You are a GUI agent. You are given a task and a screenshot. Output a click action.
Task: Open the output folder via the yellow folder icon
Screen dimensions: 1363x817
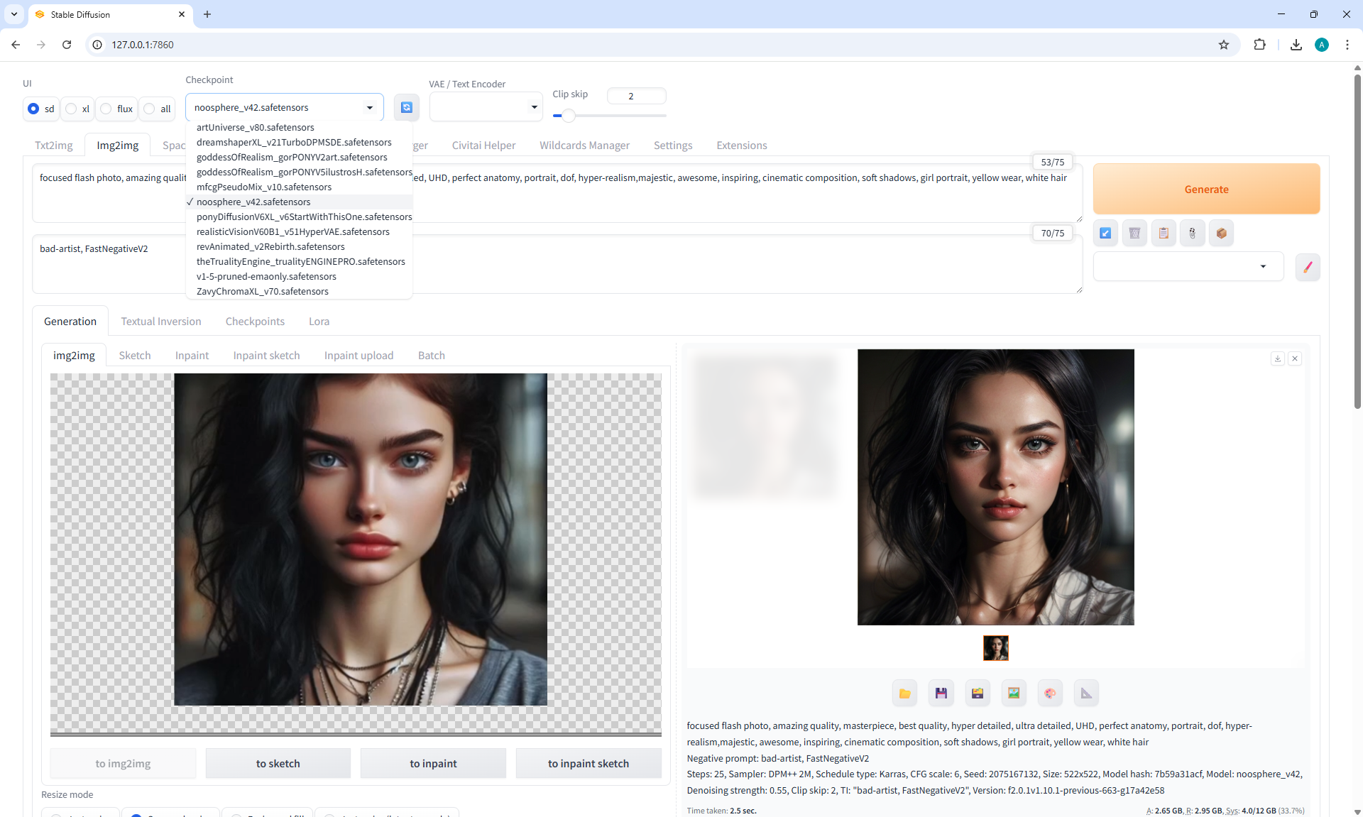[x=904, y=693]
